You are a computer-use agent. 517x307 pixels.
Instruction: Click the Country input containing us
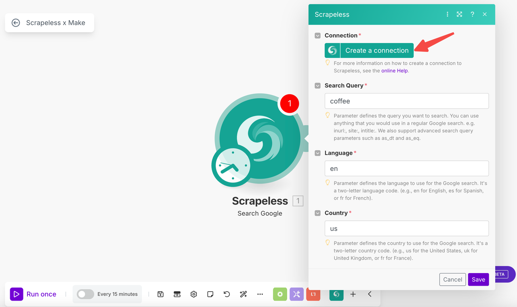click(407, 228)
